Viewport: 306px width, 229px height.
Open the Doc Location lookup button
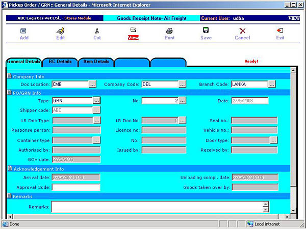coord(92,84)
